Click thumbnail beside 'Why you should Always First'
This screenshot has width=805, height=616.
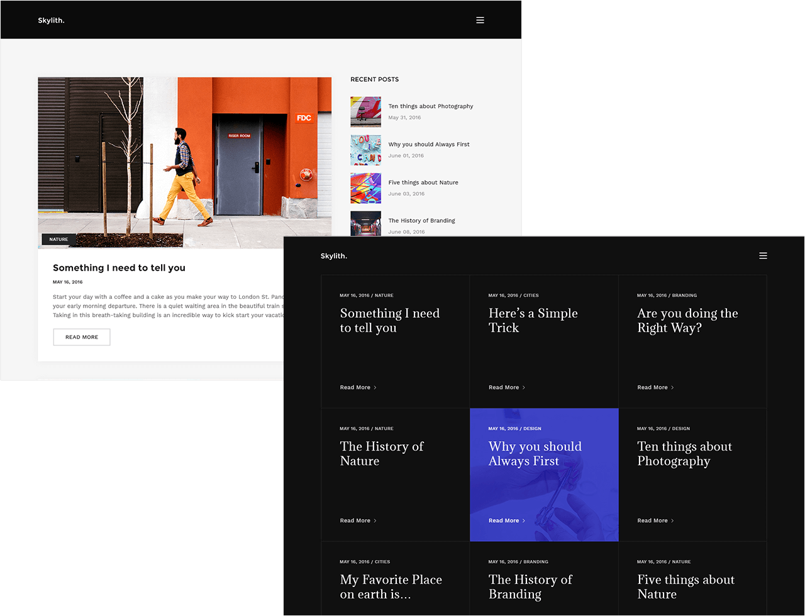click(x=365, y=150)
